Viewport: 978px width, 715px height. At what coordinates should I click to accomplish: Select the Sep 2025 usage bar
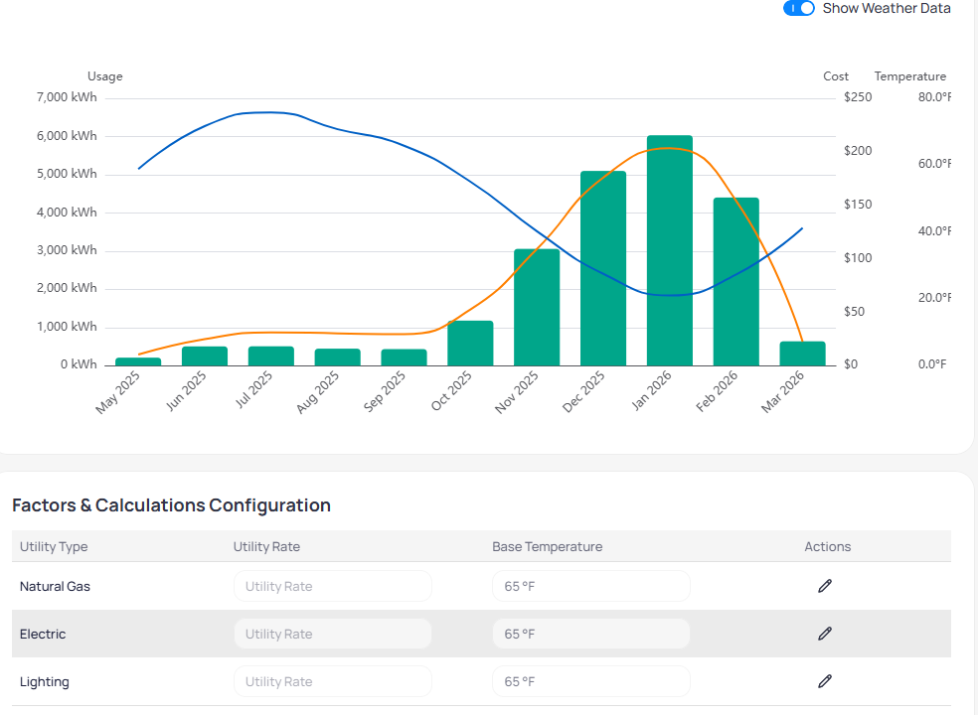pyautogui.click(x=404, y=357)
